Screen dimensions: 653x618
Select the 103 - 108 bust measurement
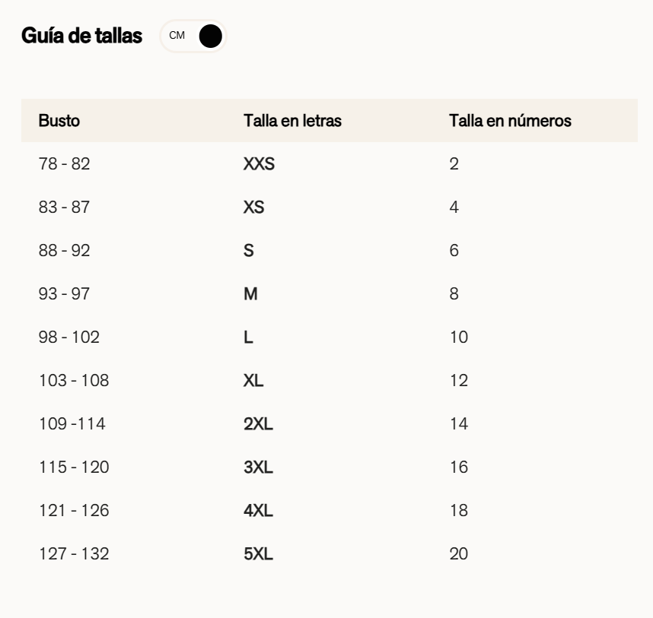74,380
